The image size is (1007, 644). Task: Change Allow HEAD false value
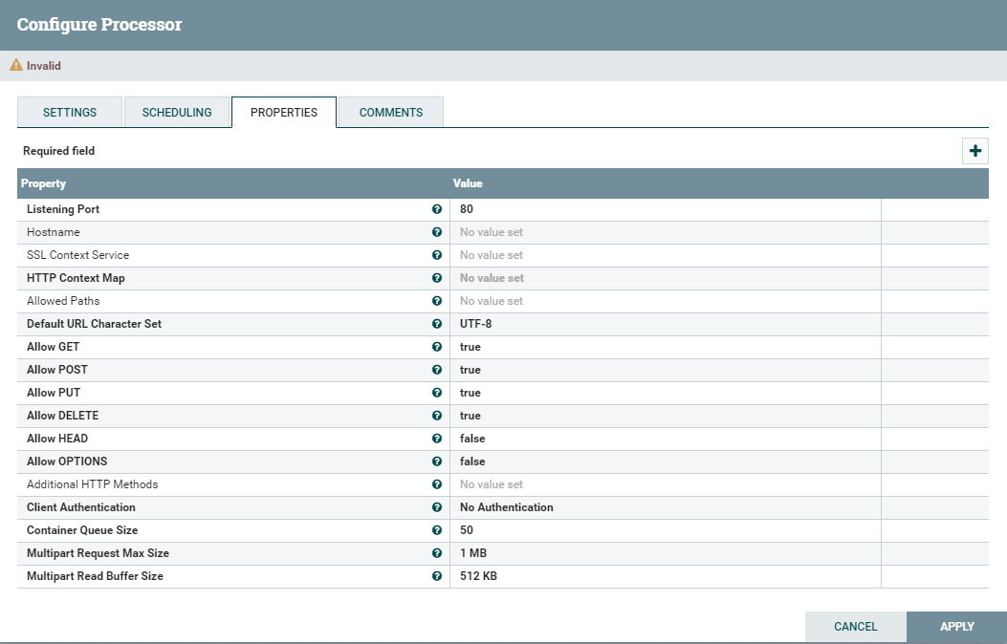point(666,439)
